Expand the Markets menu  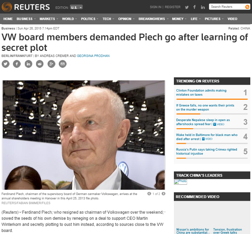click(x=49, y=19)
